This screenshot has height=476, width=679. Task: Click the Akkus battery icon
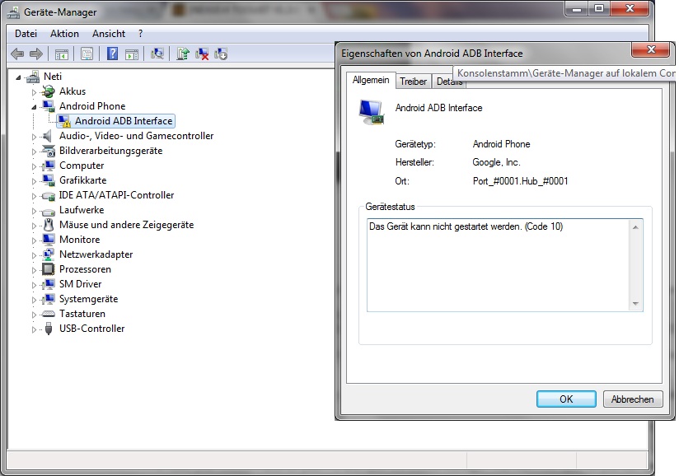tap(48, 91)
